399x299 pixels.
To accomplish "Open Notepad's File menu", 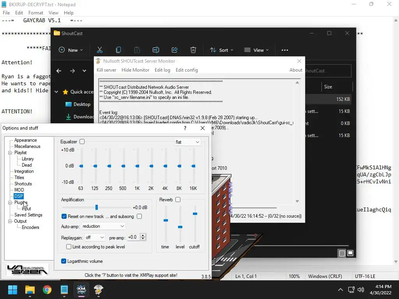I will click(6, 13).
